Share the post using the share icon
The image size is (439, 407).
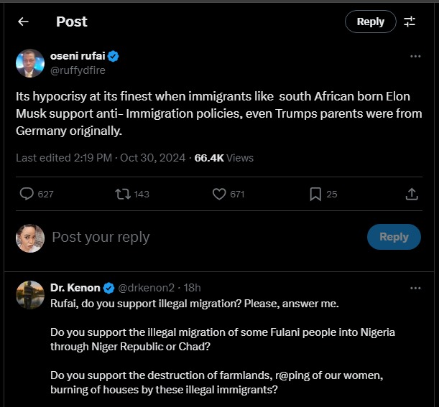[412, 194]
